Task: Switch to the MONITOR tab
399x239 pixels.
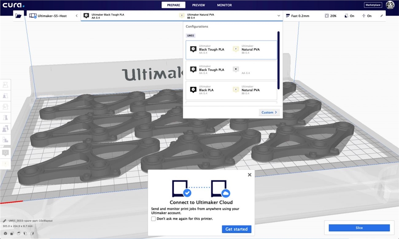Action: 224,5
